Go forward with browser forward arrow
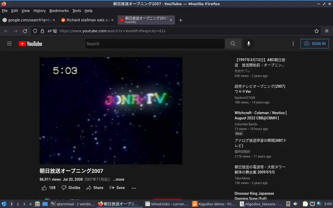Screen dimensions: 333x208 point(16,31)
